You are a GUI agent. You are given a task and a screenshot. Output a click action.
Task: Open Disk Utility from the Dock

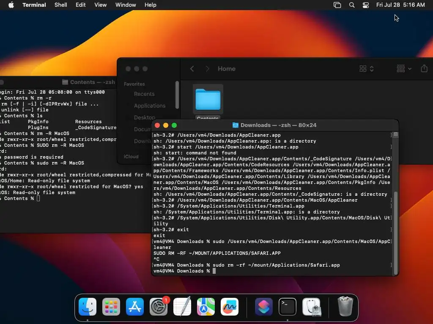point(311,307)
